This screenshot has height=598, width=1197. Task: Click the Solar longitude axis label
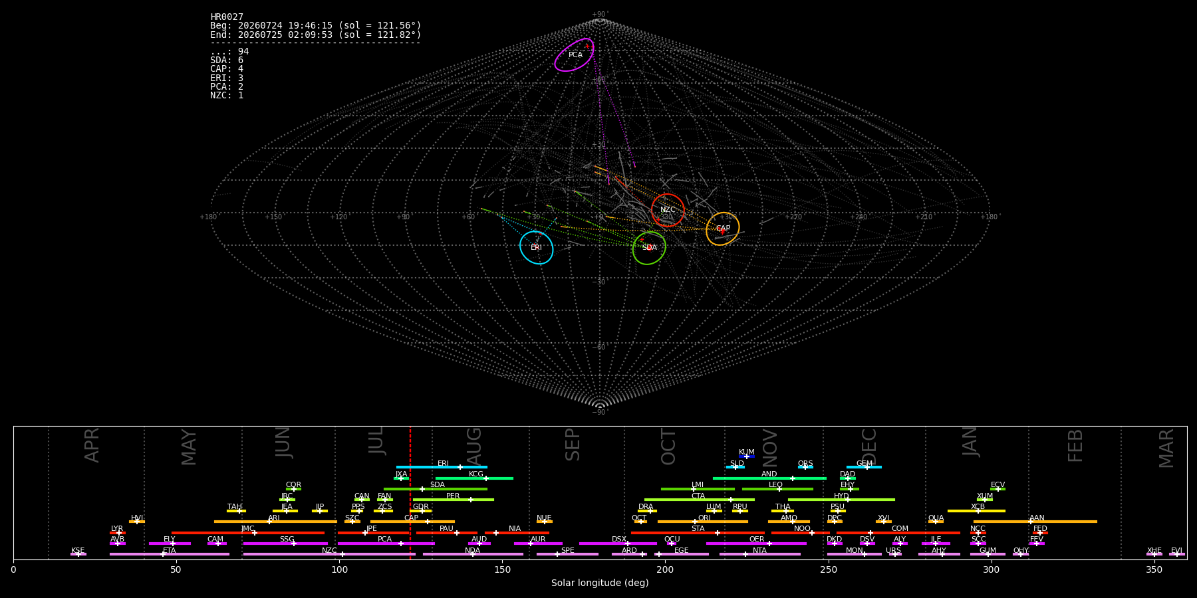pos(600,583)
